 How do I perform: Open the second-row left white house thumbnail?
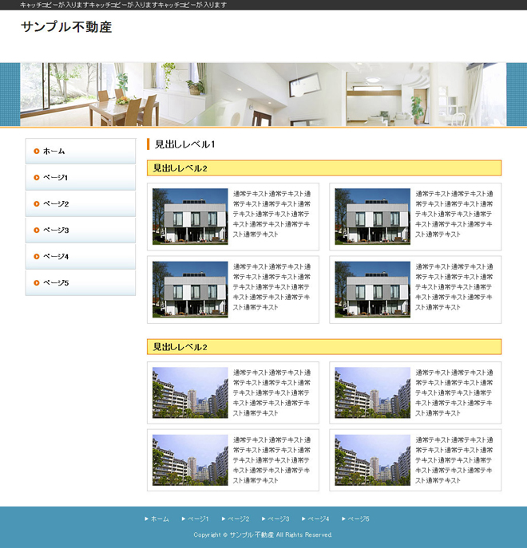(x=190, y=290)
